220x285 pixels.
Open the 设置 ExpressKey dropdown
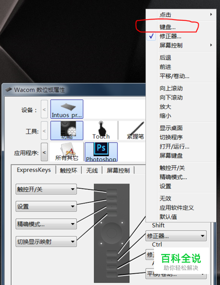pyautogui.click(x=46, y=206)
